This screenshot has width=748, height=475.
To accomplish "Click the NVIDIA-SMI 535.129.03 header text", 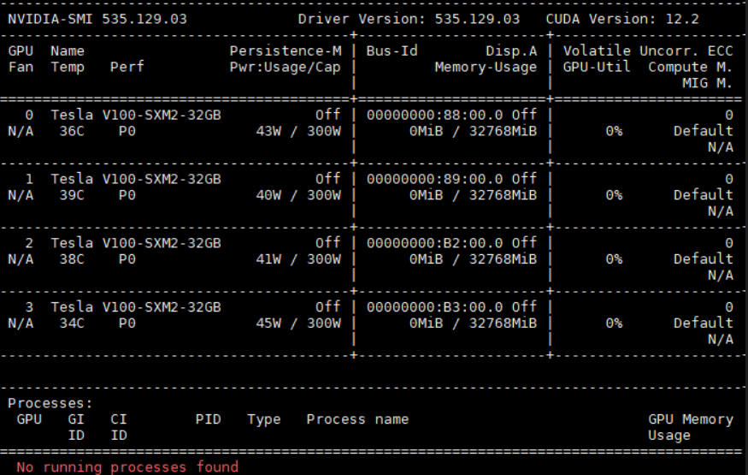I will [x=97, y=19].
